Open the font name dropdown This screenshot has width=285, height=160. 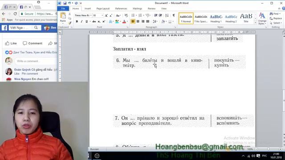click(91, 16)
